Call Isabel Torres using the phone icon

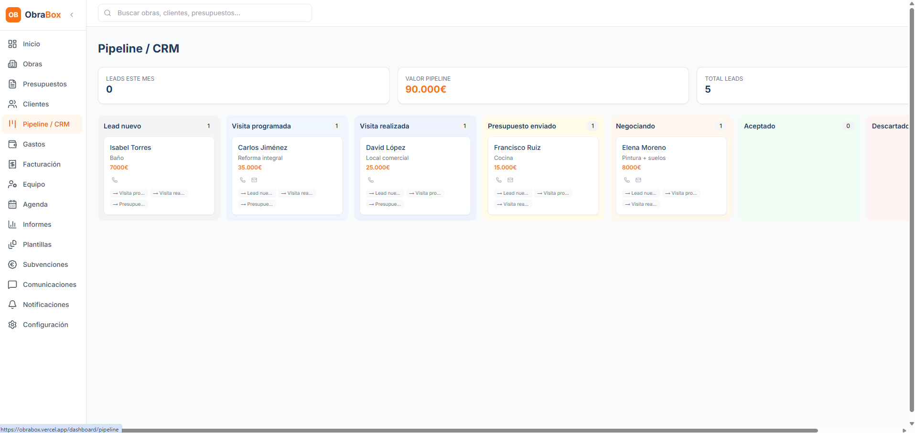click(115, 180)
